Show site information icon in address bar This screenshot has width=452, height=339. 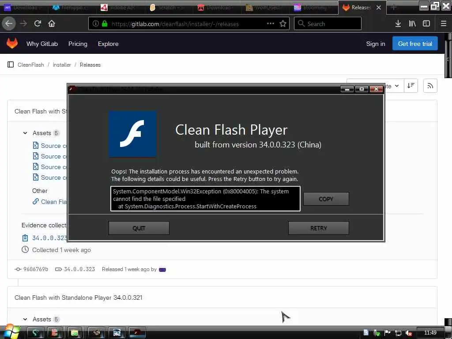[x=95, y=24]
